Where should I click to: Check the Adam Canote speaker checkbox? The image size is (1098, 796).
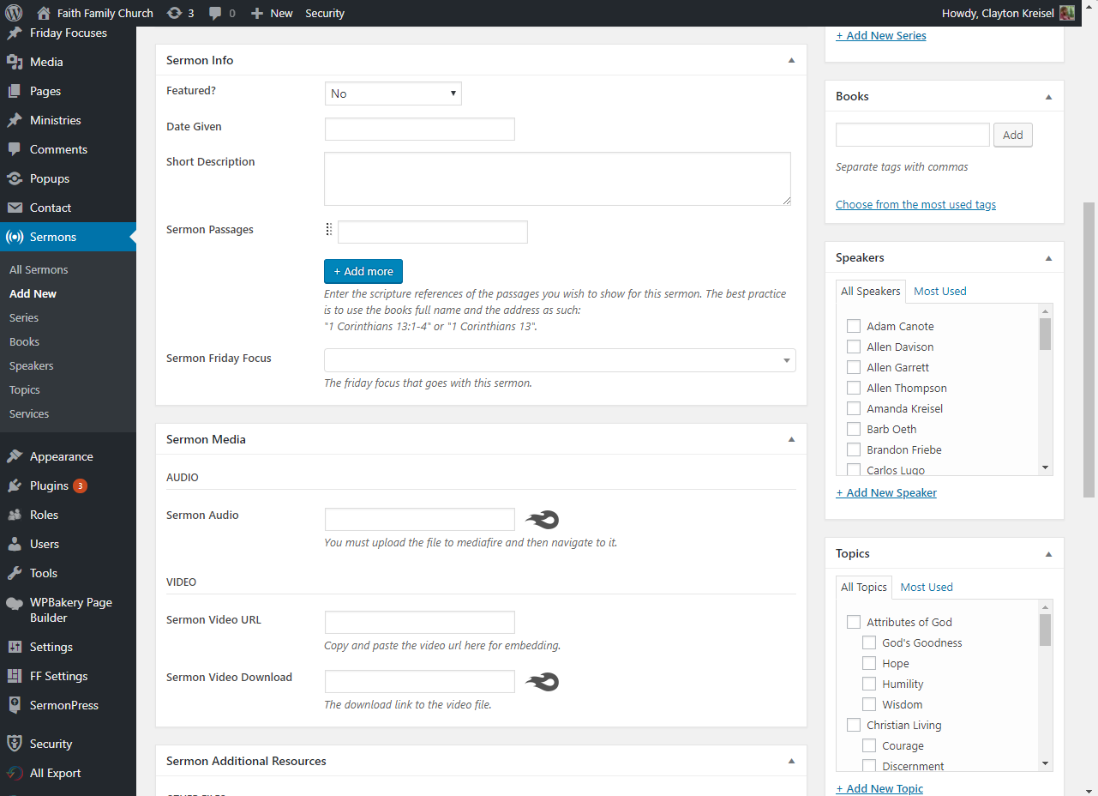pyautogui.click(x=854, y=326)
